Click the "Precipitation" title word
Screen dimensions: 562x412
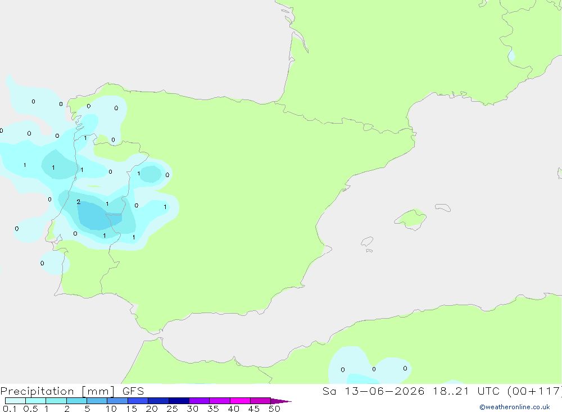(x=37, y=391)
